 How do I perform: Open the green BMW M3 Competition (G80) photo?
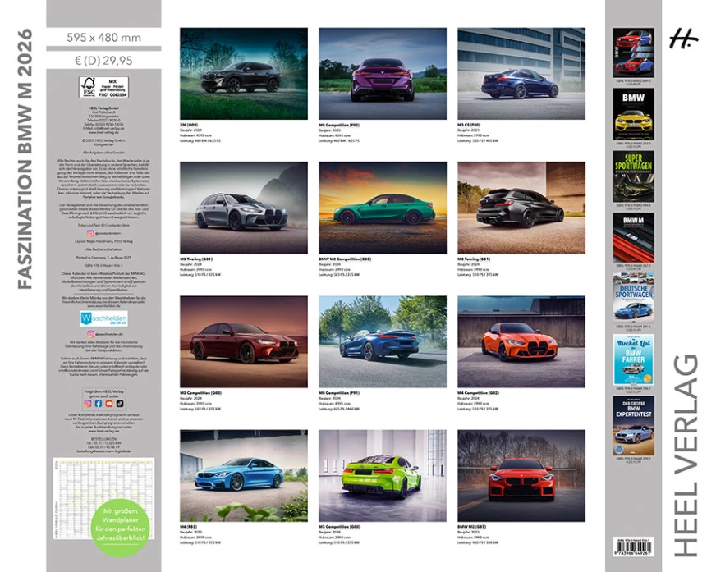point(383,208)
